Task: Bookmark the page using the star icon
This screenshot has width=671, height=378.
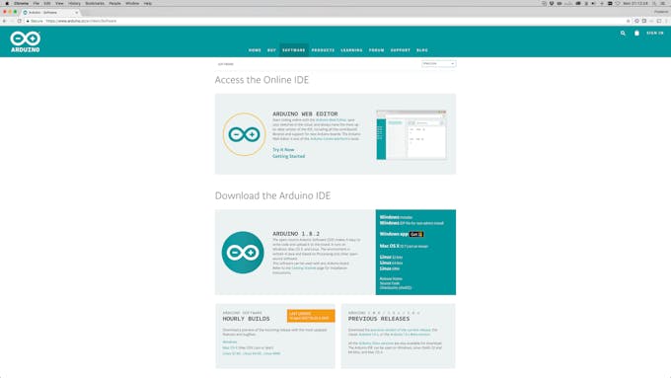Action: 629,21
